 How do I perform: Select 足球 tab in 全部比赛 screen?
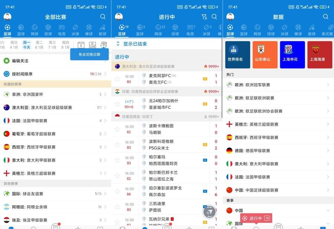point(7,30)
